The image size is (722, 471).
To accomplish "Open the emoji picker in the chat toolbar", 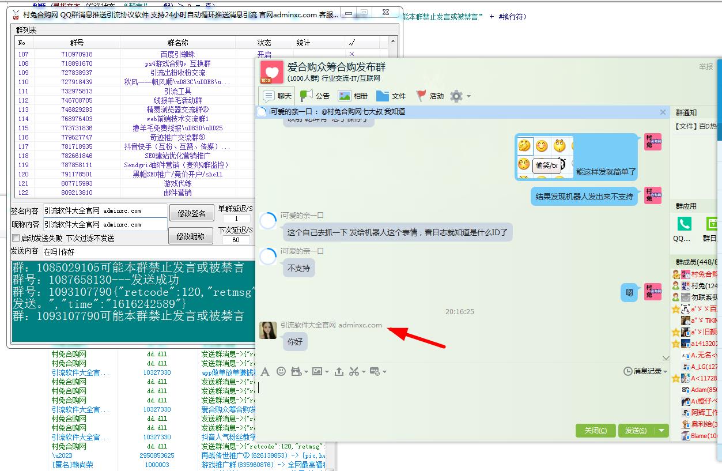I will 281,371.
